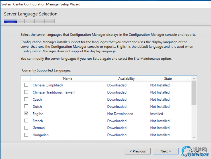Sort by the State column header
The image size is (211, 159).
[x=168, y=79]
